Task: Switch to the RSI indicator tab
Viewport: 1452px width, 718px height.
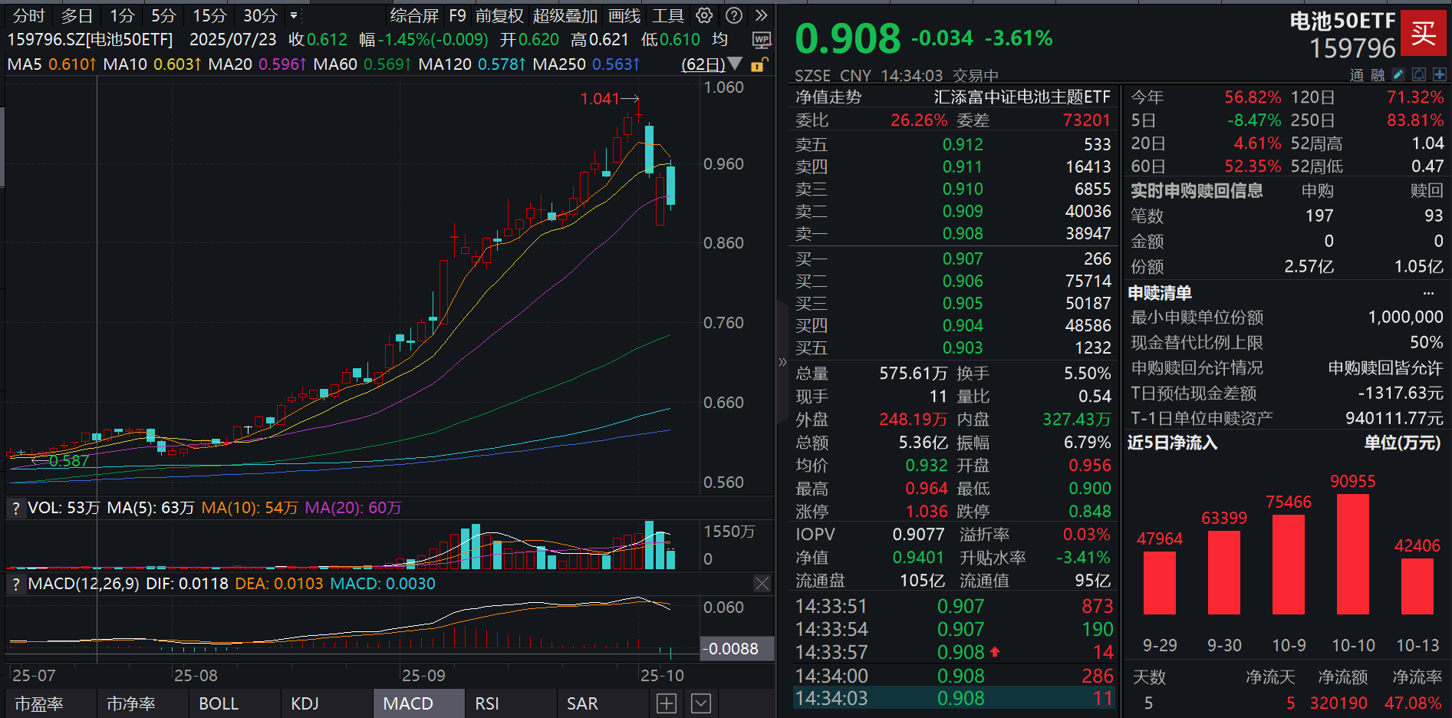Action: [x=486, y=703]
